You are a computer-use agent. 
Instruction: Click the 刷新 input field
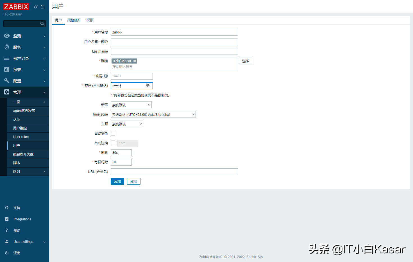pyautogui.click(x=121, y=153)
